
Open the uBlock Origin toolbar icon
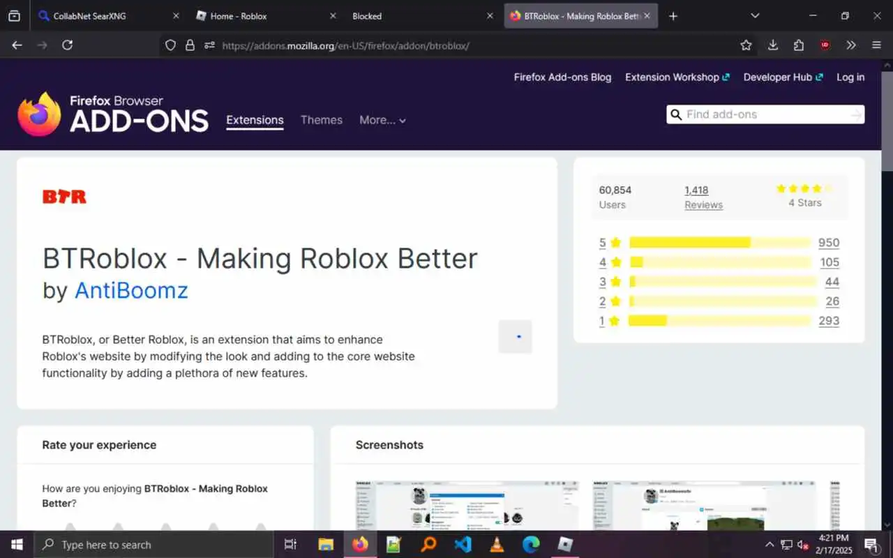tap(825, 45)
